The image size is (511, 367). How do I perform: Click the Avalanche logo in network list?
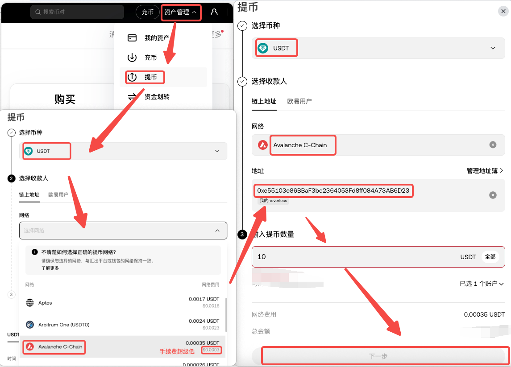(x=30, y=347)
